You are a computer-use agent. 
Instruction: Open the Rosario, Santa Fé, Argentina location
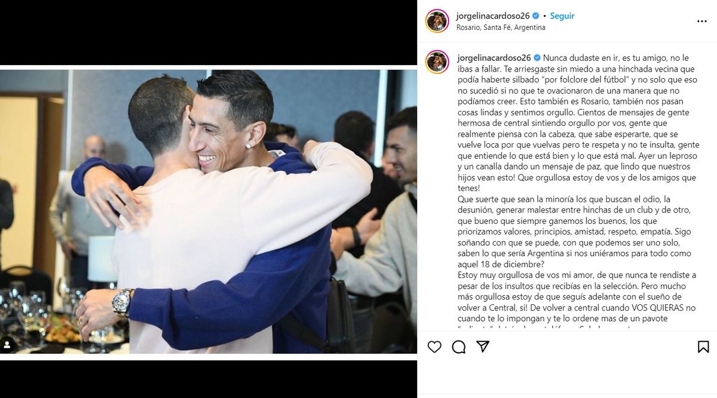[x=501, y=27]
